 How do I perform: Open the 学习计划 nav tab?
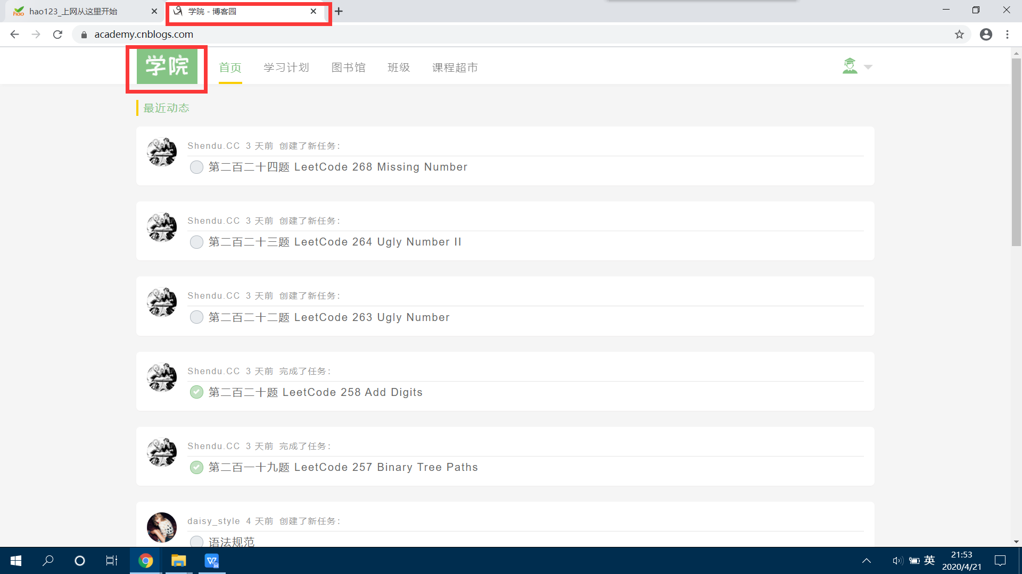pos(286,67)
